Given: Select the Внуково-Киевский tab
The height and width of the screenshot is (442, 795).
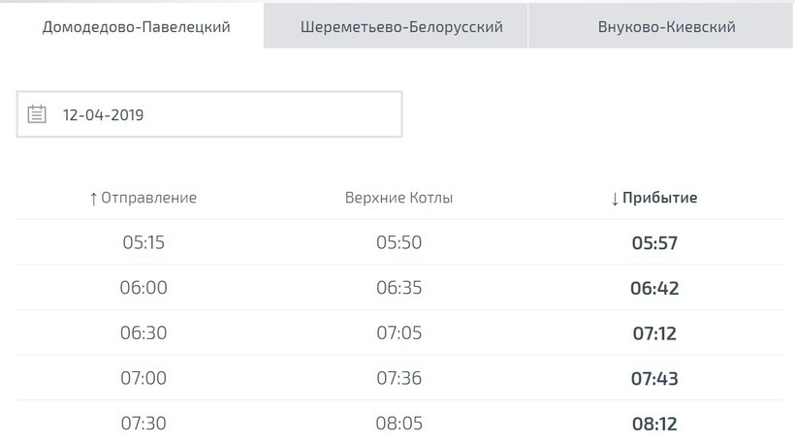Looking at the screenshot, I should pos(666,26).
